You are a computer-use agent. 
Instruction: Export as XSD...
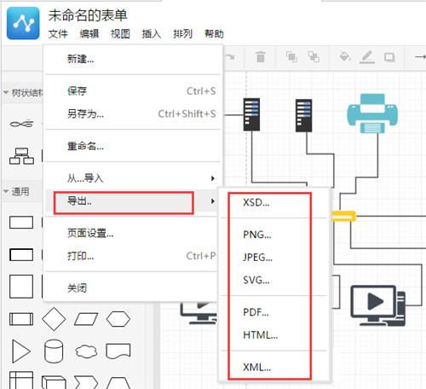click(274, 202)
